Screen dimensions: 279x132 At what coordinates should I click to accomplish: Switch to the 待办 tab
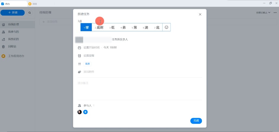(14, 4)
